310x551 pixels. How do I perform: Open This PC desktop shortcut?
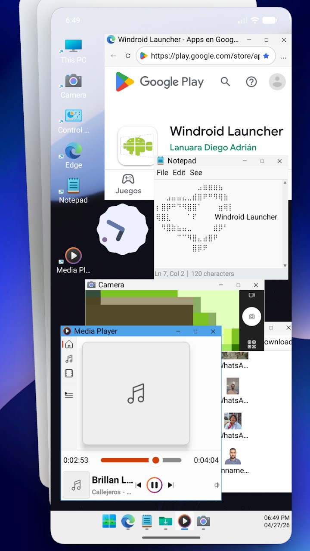tap(73, 51)
